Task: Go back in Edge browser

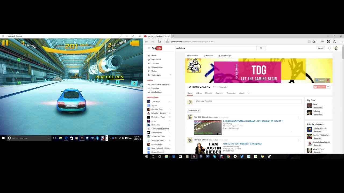Action: tap(146, 42)
